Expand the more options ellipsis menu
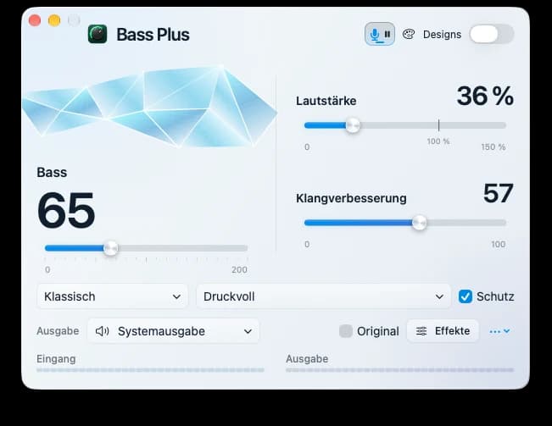 [499, 331]
